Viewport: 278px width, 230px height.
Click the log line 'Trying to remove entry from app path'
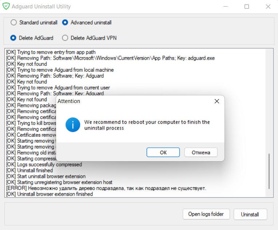coord(51,52)
